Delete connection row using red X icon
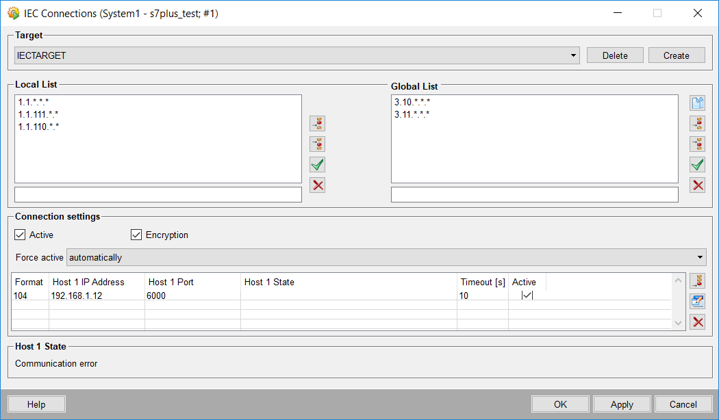The image size is (719, 420). (698, 321)
